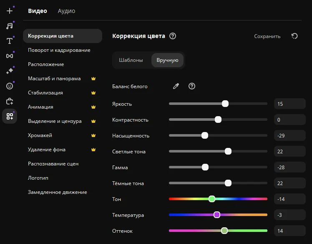Open the Хромакей premium tool
The image size is (312, 244).
pyautogui.click(x=40, y=135)
